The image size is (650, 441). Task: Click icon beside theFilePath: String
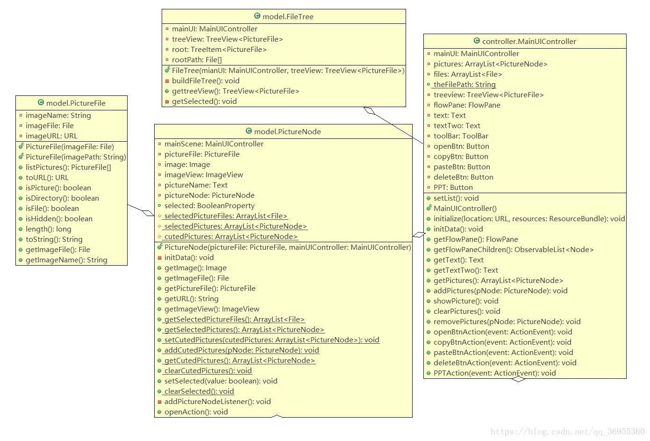click(429, 85)
